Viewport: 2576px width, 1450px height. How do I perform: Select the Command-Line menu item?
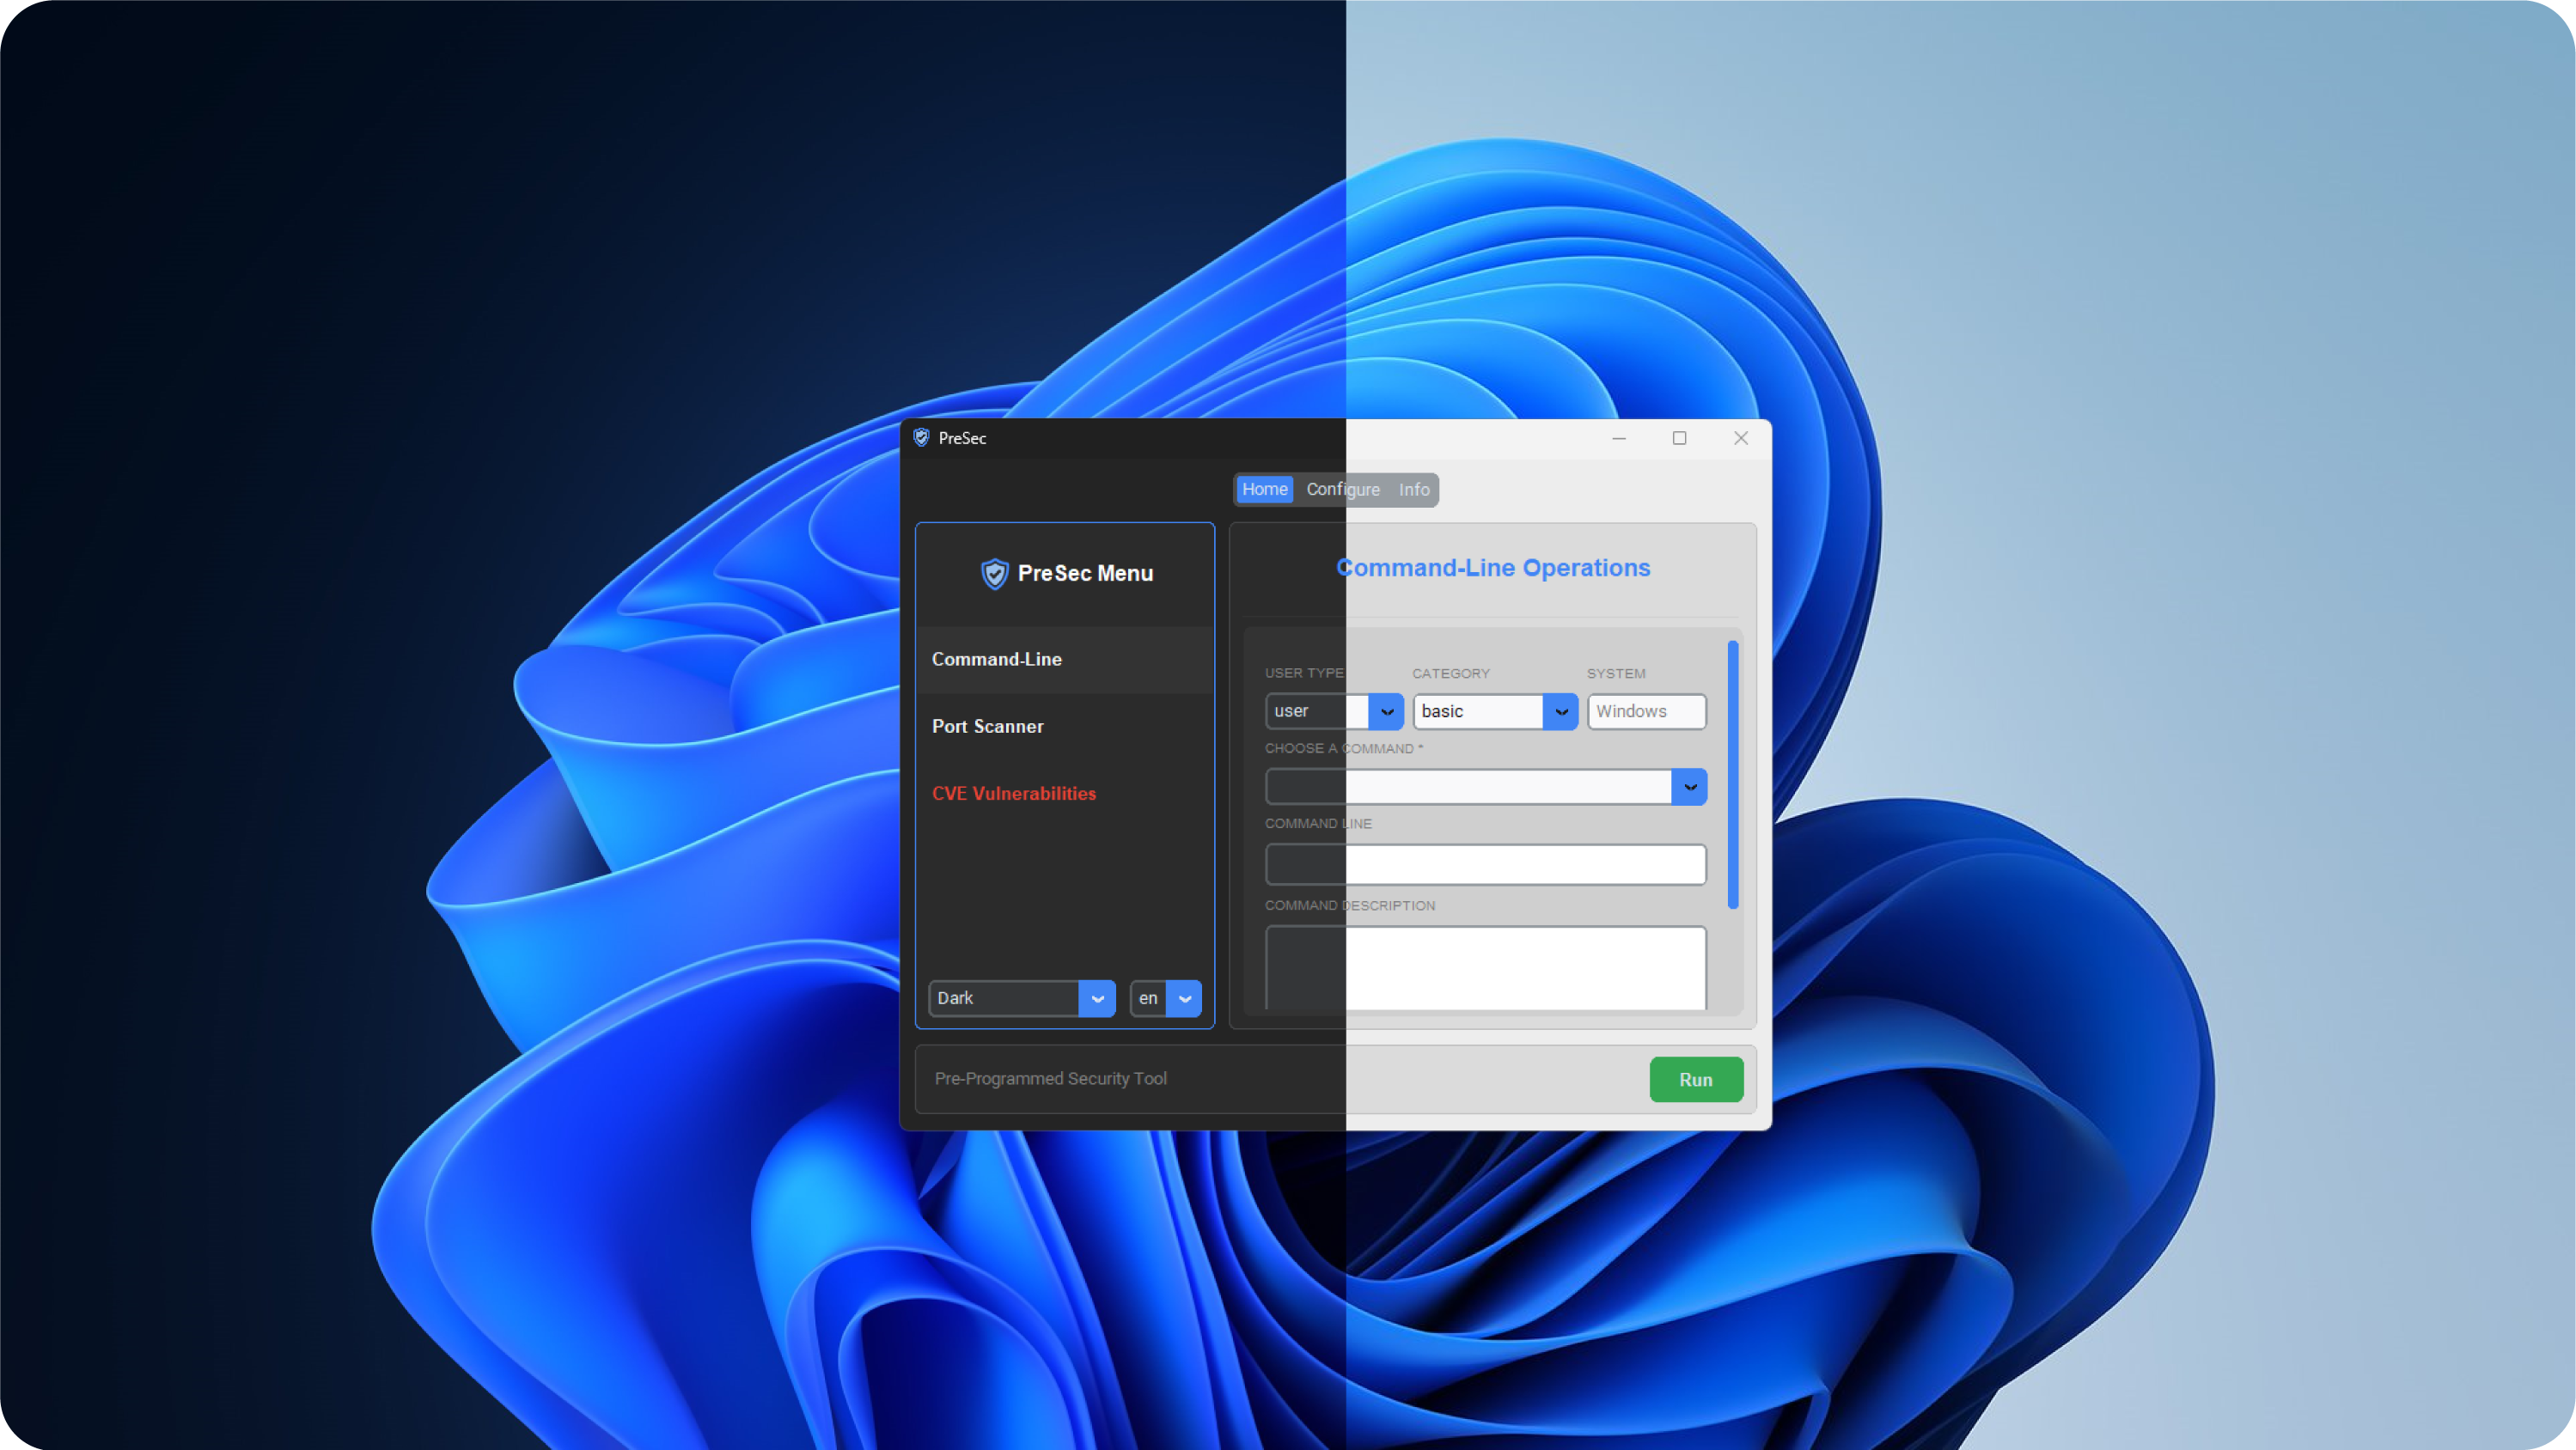[x=998, y=660]
